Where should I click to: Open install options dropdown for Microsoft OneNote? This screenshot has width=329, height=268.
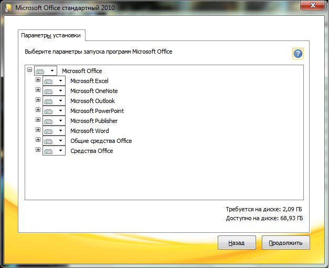tap(54, 91)
